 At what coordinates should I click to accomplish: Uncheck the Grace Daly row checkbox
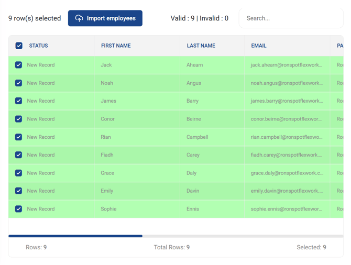[x=18, y=173]
